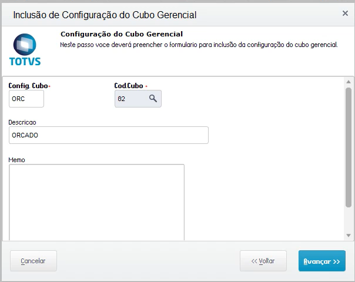The width and height of the screenshot is (355, 282).
Task: Click the Config. Cubo label
Action: coord(28,86)
